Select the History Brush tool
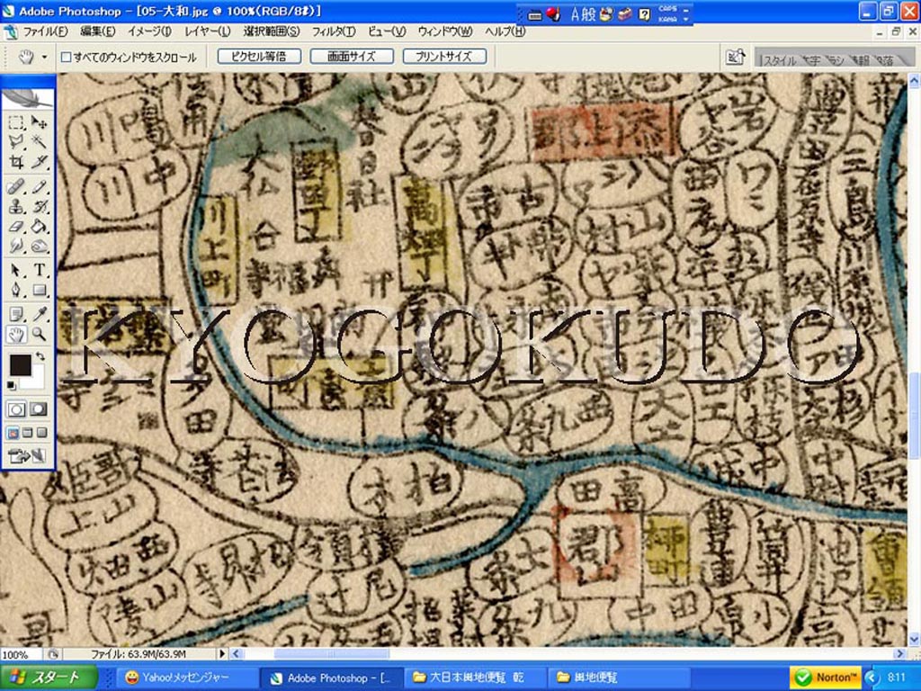This screenshot has width=921, height=691. click(39, 207)
